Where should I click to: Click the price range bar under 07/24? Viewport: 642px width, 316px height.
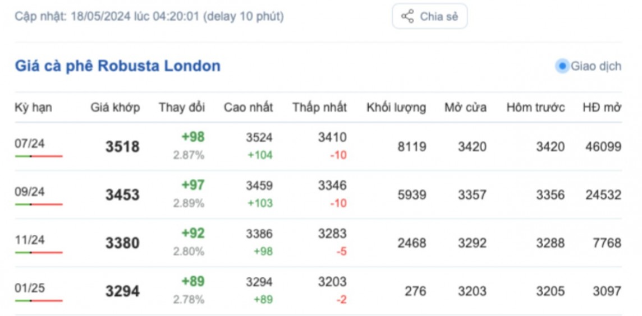(x=39, y=156)
